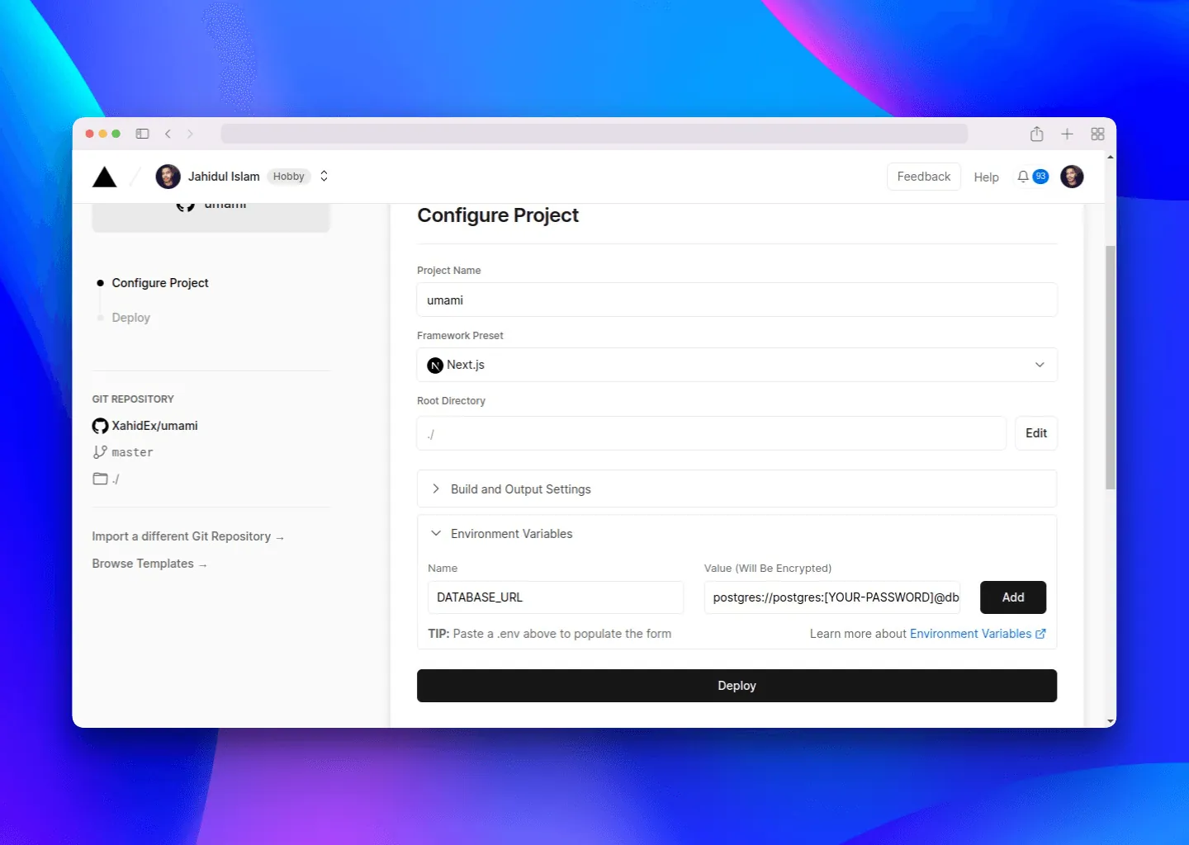Go back with browser back arrow

tap(168, 134)
